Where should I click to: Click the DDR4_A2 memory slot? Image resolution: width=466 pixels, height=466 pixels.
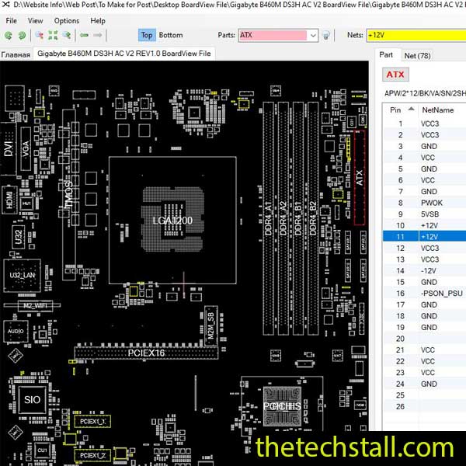click(283, 218)
